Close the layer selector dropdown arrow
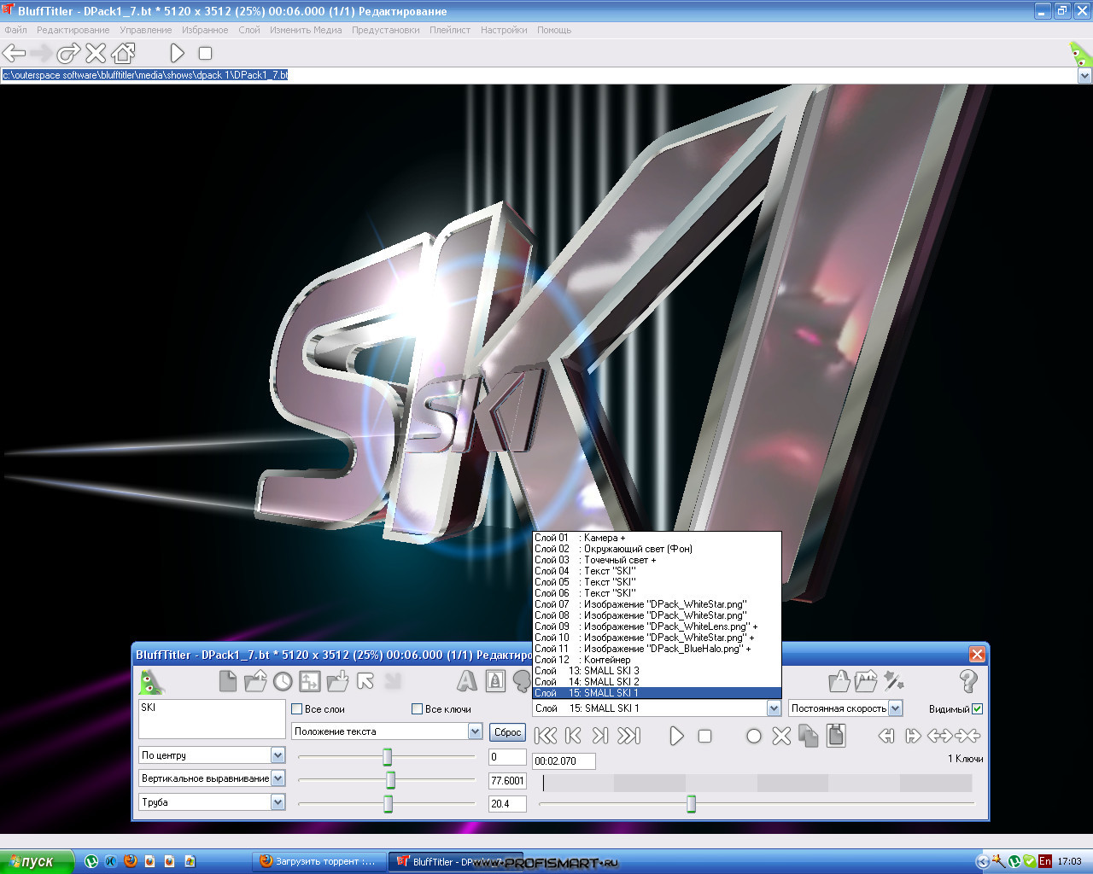This screenshot has width=1093, height=874. (x=774, y=708)
